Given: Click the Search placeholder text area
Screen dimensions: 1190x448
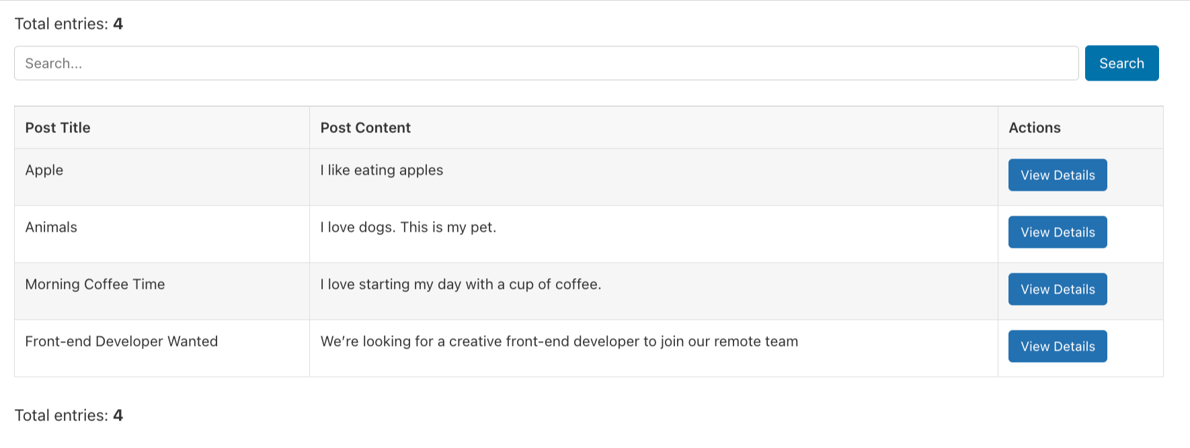Looking at the screenshot, I should tap(54, 63).
